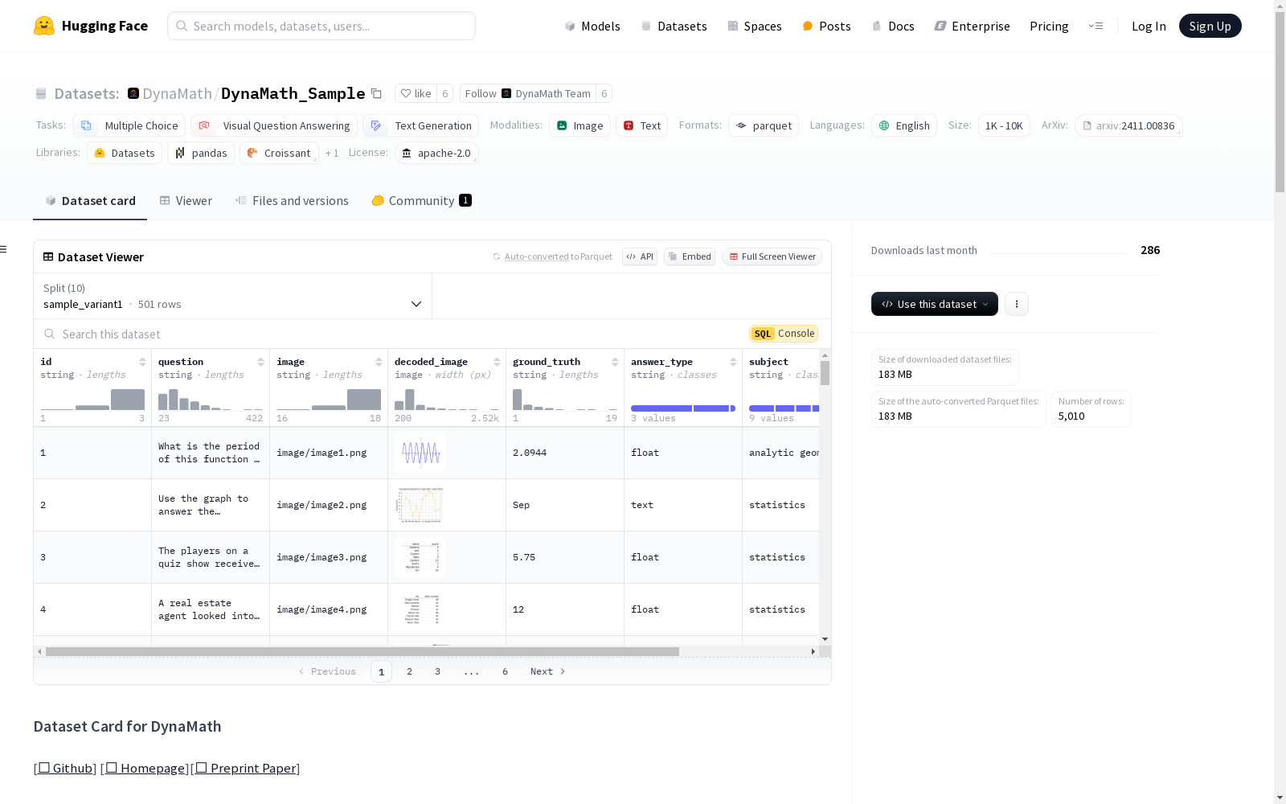Like the DynaMath_Sample dataset
The image size is (1286, 804).
[x=416, y=93]
